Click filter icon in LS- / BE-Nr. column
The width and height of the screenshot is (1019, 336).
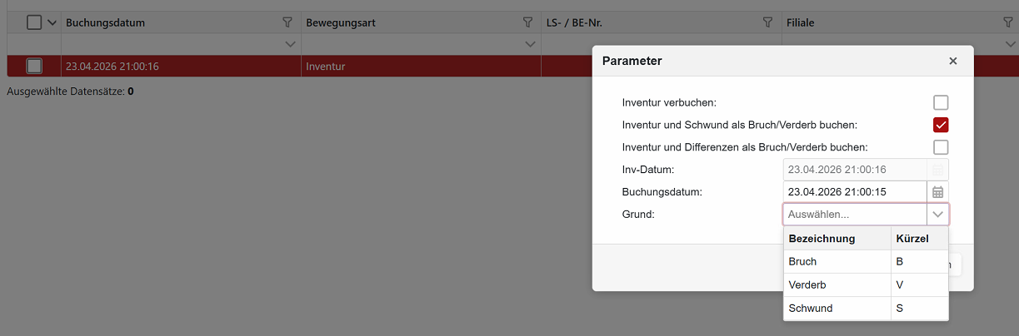pyautogui.click(x=767, y=22)
